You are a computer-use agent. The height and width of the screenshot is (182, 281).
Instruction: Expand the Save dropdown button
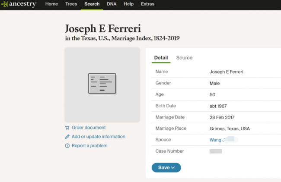(x=166, y=167)
